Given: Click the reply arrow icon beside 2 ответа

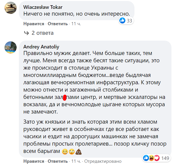Looking at the screenshot, I should (x=26, y=33).
